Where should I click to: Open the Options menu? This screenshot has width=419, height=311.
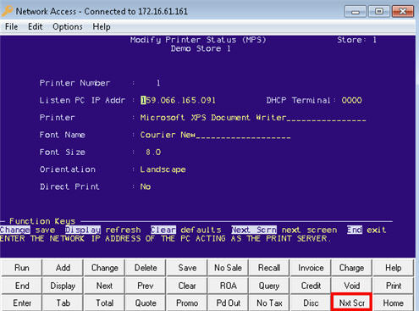(68, 27)
